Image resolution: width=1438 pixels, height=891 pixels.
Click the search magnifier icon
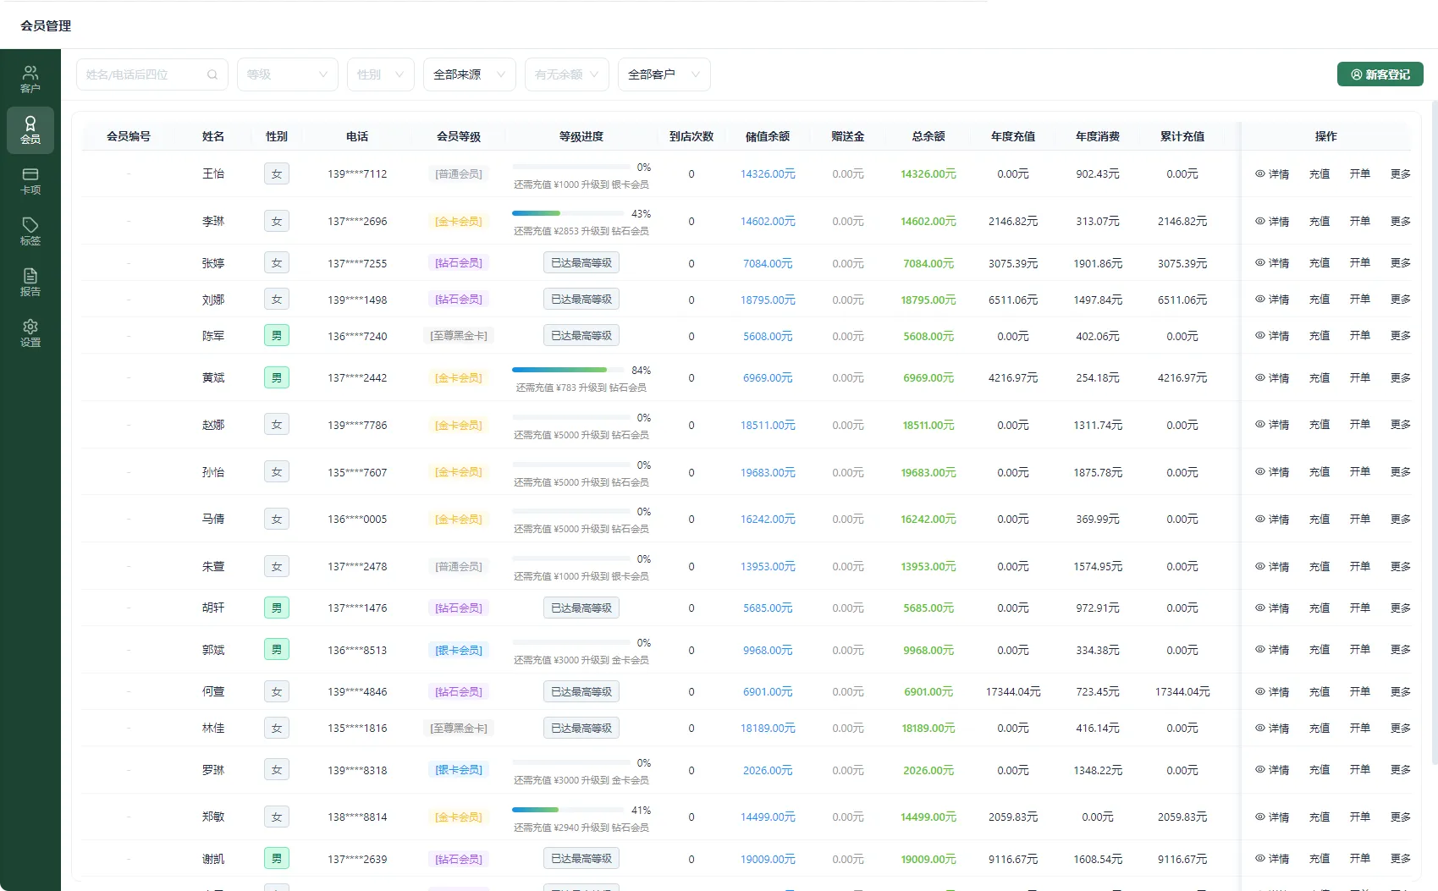pyautogui.click(x=212, y=74)
